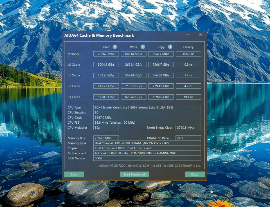
Task: Click the info icon next to Write
Action: click(143, 47)
